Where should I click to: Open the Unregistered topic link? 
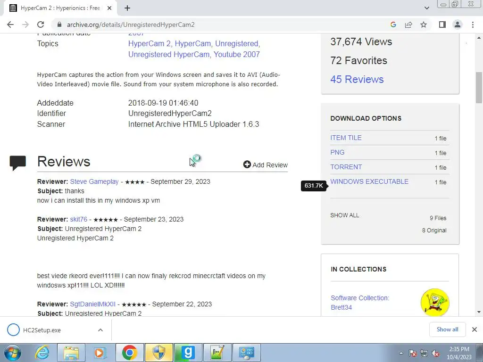tap(236, 43)
